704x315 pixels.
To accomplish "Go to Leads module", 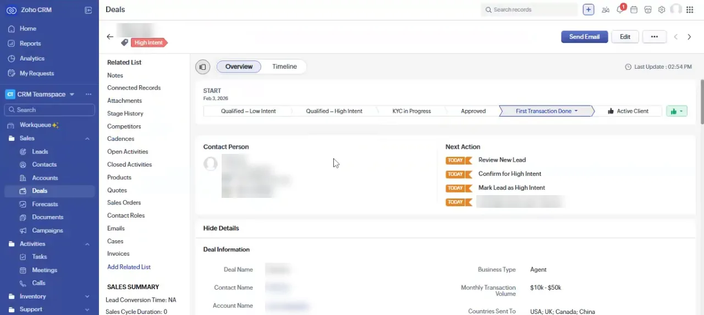I will pyautogui.click(x=40, y=152).
